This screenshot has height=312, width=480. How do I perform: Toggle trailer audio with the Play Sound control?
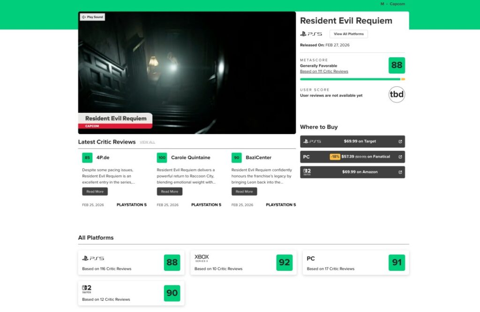tap(92, 17)
